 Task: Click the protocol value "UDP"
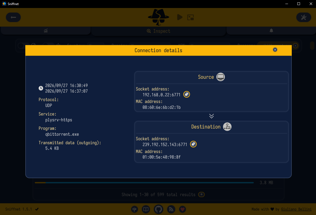(48, 105)
